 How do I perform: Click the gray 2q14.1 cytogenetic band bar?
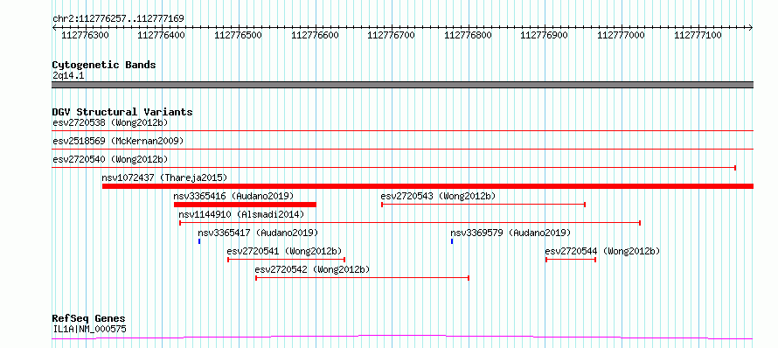point(402,85)
